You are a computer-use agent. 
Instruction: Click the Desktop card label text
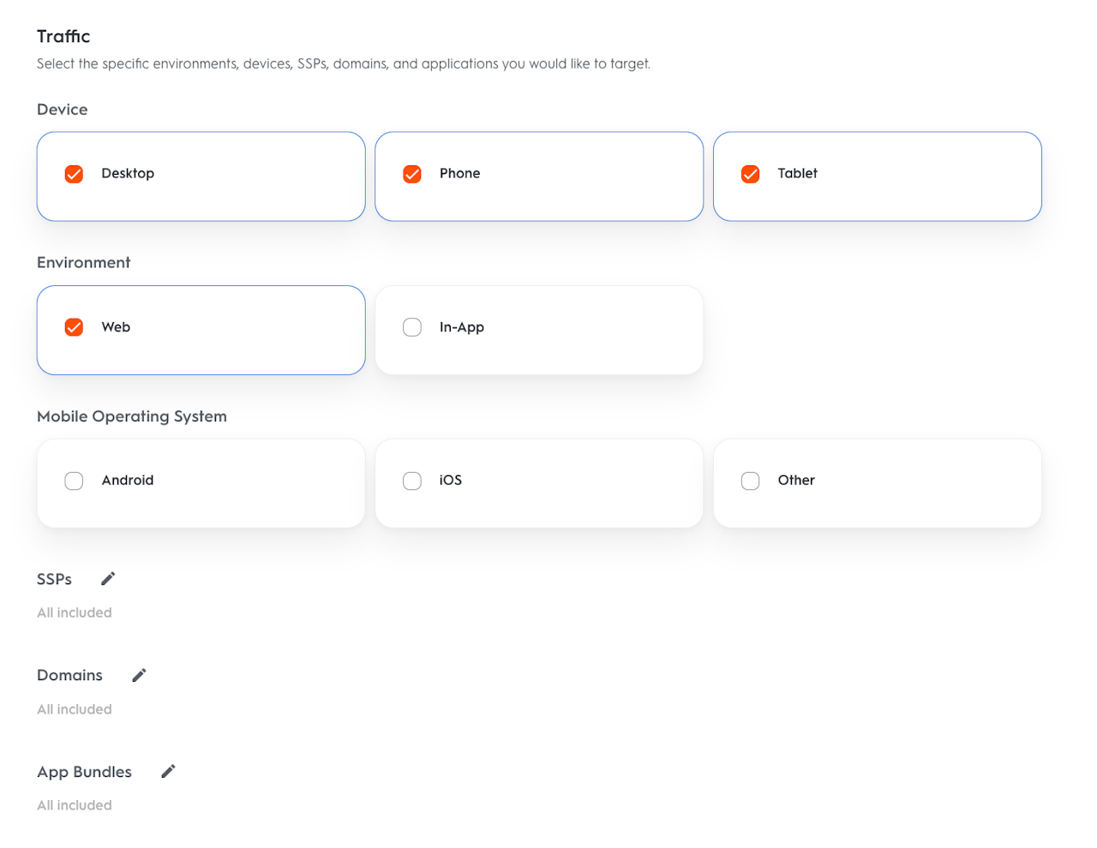pyautogui.click(x=128, y=173)
